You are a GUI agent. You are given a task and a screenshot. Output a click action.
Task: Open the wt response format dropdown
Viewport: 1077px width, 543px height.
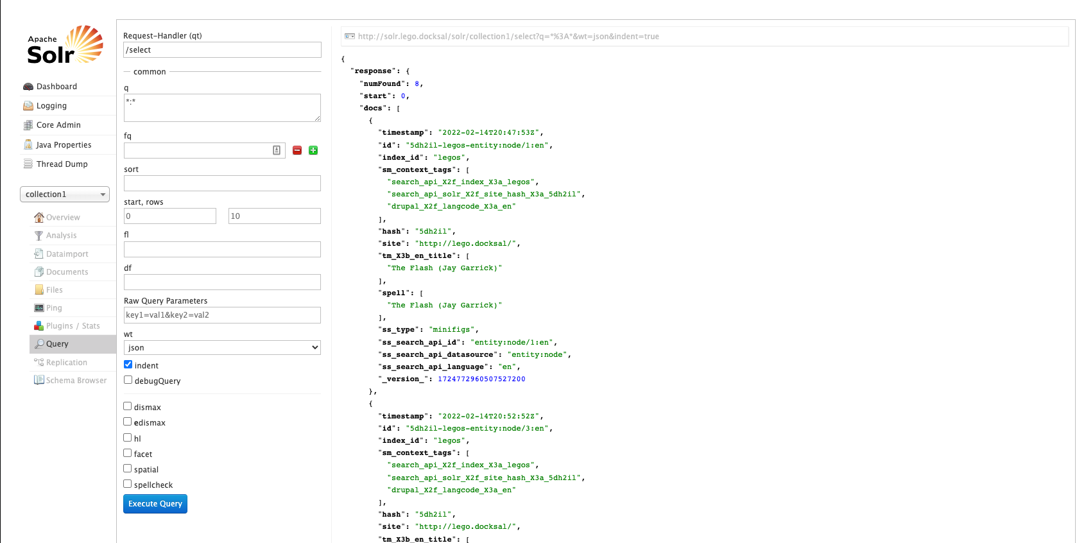(222, 348)
